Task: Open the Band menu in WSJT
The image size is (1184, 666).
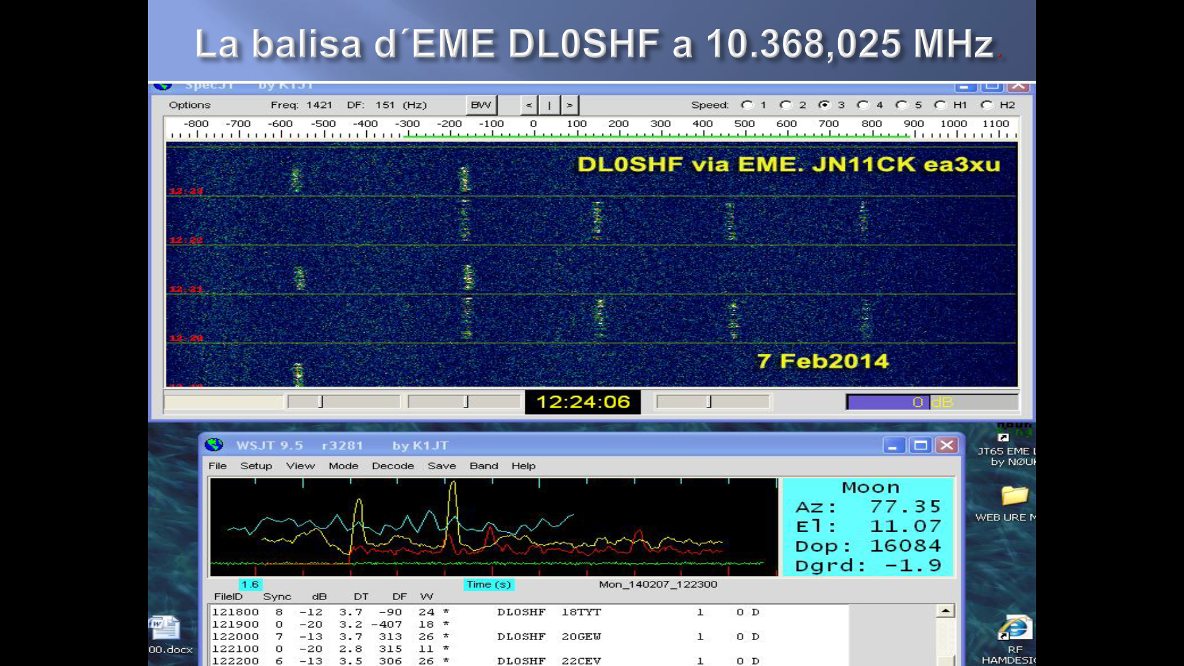Action: [483, 466]
